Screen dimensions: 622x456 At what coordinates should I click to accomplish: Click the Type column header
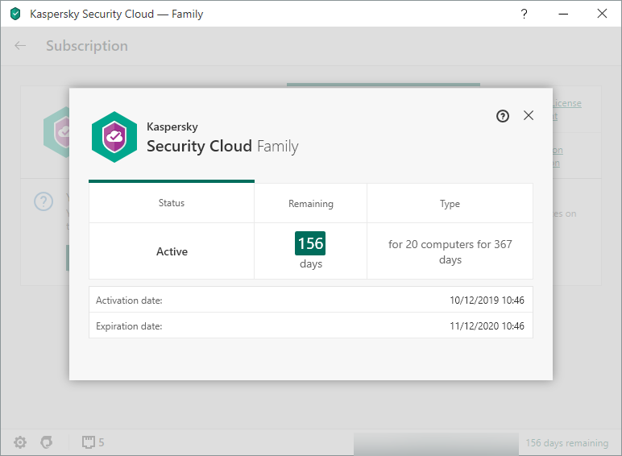coord(450,203)
